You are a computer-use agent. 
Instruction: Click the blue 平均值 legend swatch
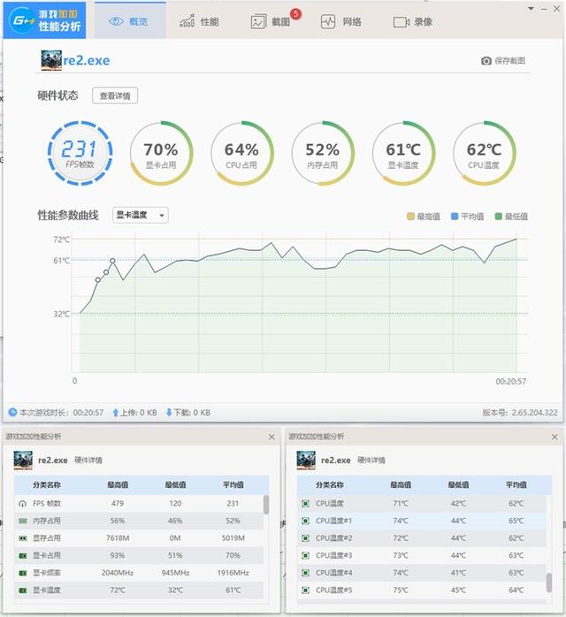coord(455,217)
